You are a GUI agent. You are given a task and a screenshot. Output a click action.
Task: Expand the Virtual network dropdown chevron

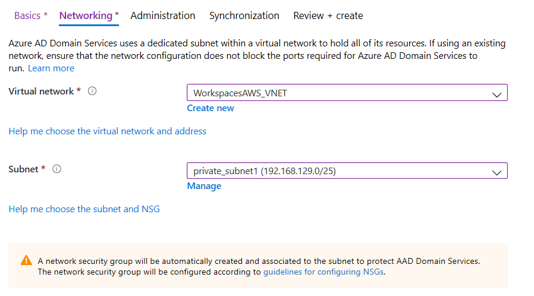point(497,94)
